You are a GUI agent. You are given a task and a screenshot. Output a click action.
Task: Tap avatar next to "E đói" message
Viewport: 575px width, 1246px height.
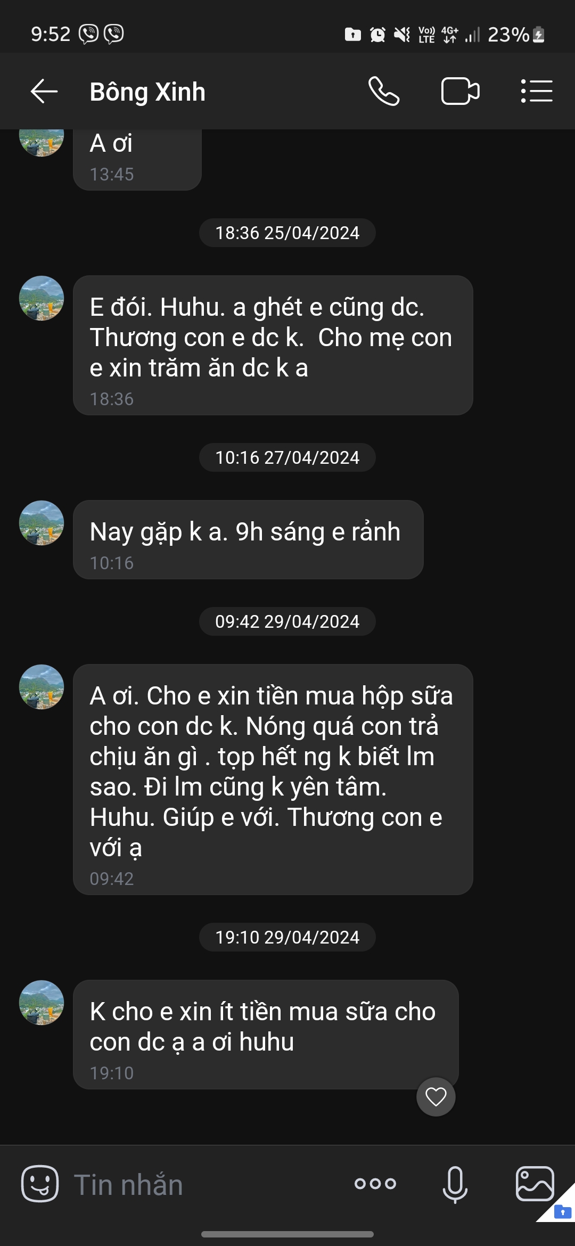pos(42,298)
